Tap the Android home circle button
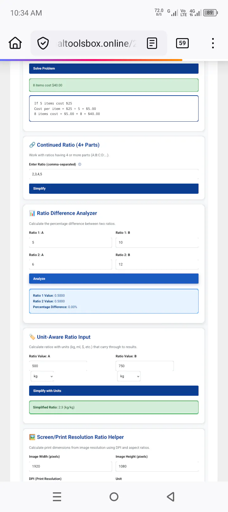Image resolution: width=228 pixels, height=512 pixels. [x=114, y=496]
